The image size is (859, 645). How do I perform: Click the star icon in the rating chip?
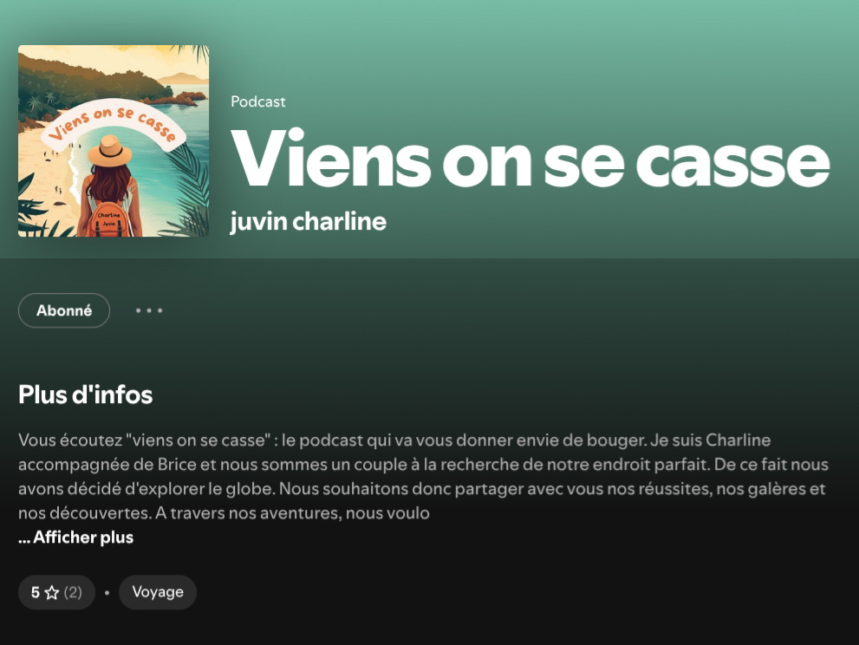coord(52,592)
